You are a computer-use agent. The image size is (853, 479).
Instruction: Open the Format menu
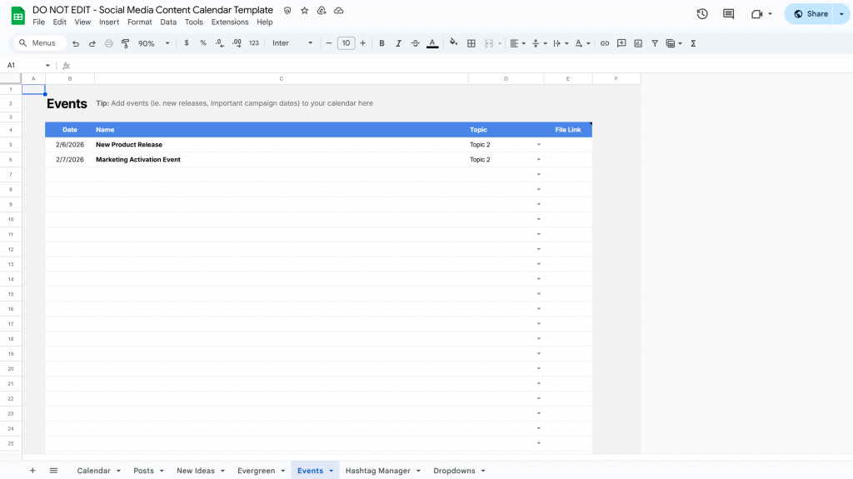point(140,22)
